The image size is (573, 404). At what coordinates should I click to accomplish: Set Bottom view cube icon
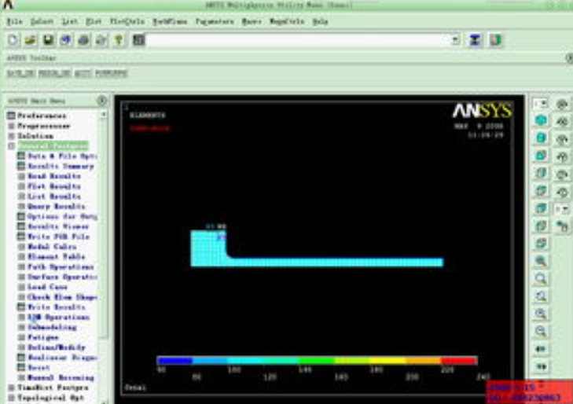[541, 243]
